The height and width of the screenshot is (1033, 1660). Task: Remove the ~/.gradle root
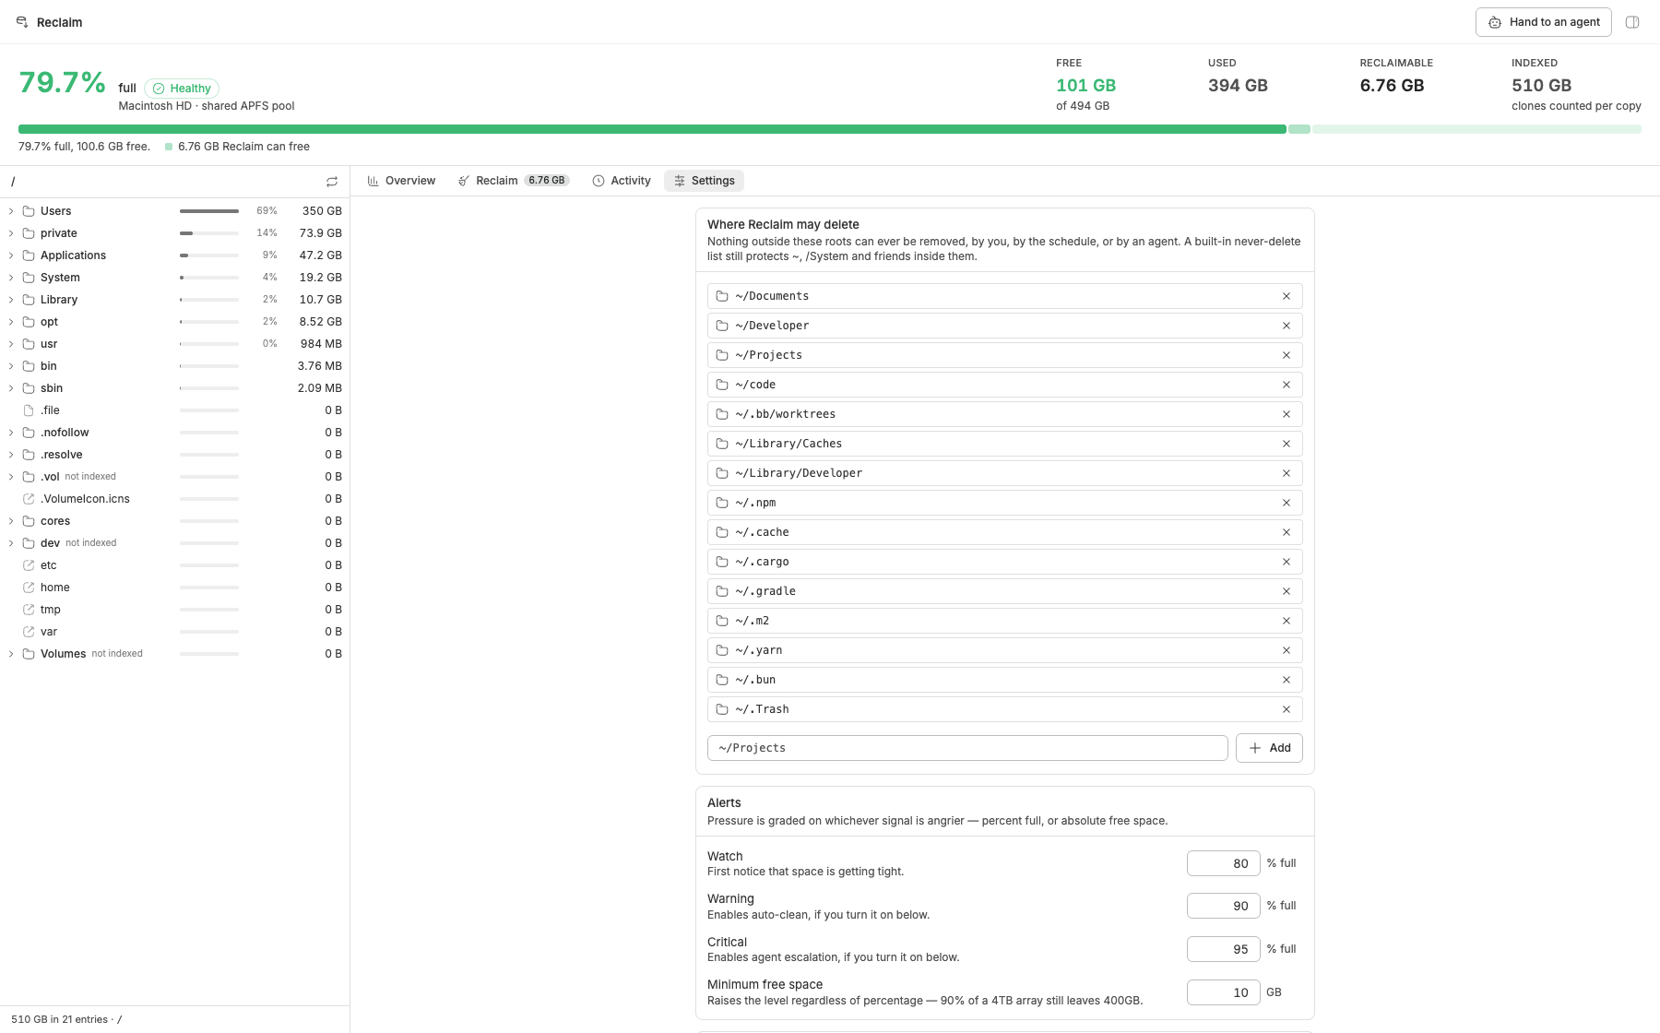(1286, 591)
